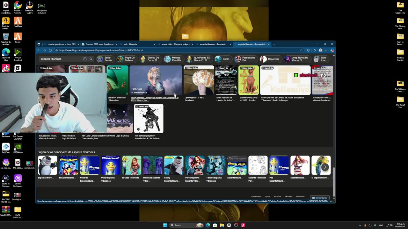This screenshot has height=229, width=408.
Task: Select the 'Delfin' search chip
Action: click(222, 59)
